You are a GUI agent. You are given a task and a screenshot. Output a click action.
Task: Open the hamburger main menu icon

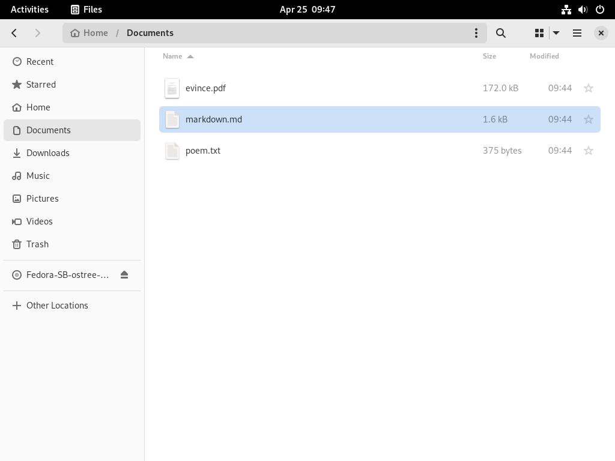(x=577, y=33)
